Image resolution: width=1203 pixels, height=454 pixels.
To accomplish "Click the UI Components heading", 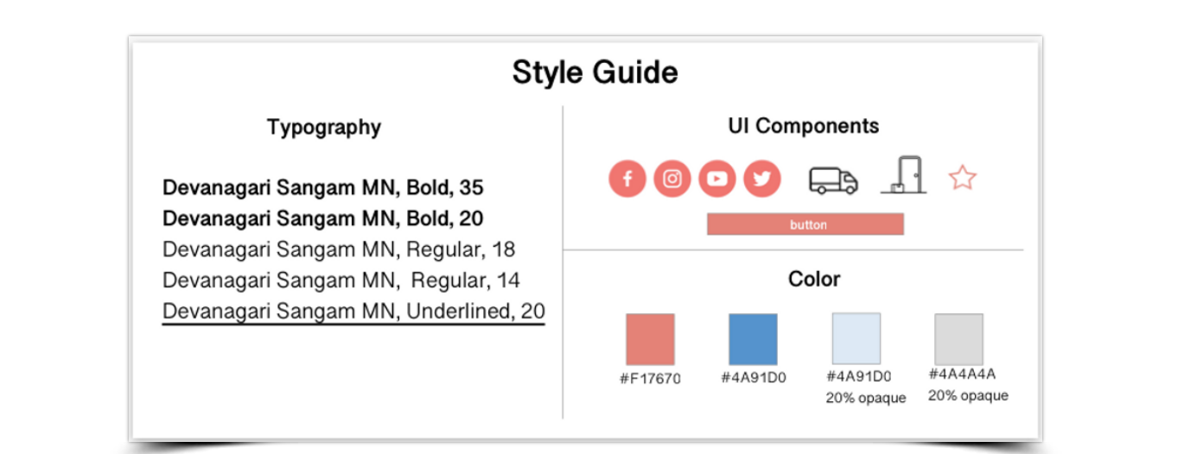I will [804, 126].
